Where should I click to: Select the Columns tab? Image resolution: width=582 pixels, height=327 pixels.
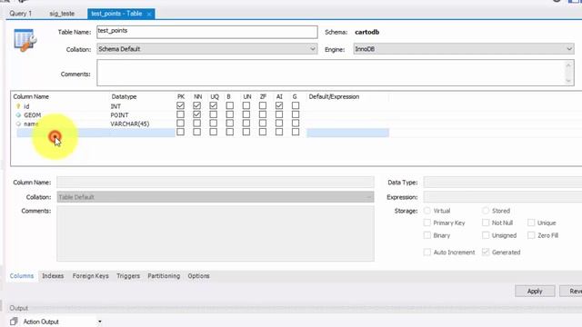coord(22,276)
